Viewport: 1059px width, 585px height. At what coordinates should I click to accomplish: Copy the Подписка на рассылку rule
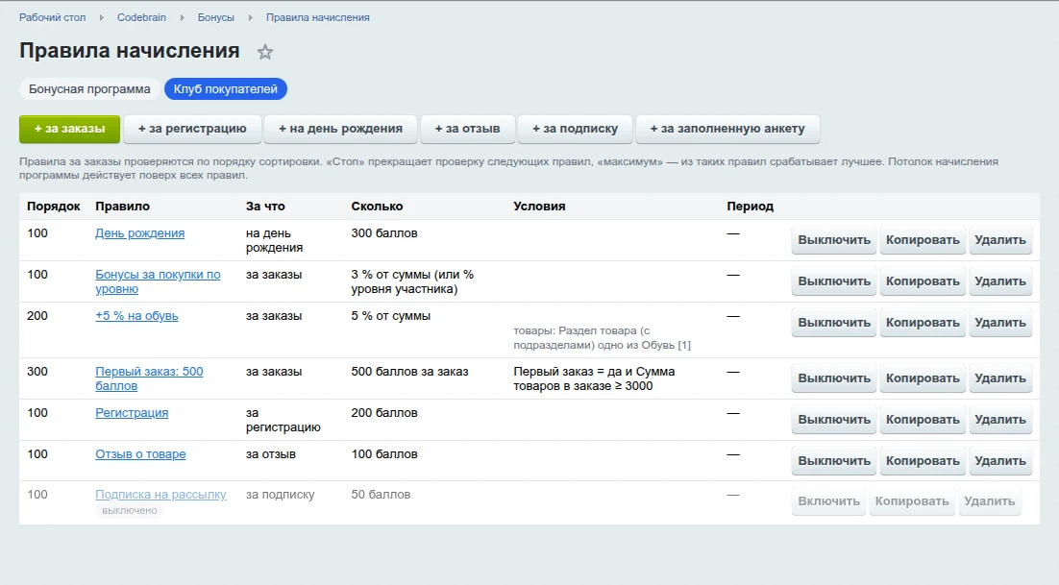click(912, 501)
